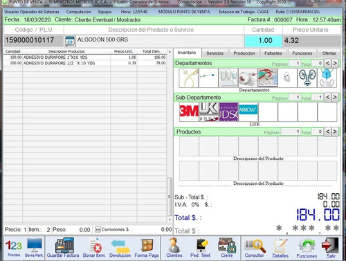
Task: Click the Cantidad 1.00 field
Action: point(263,41)
